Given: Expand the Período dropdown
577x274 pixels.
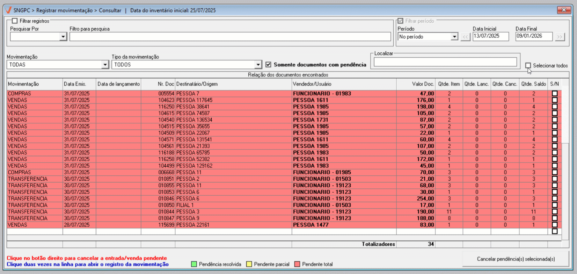Looking at the screenshot, I should pyautogui.click(x=454, y=37).
